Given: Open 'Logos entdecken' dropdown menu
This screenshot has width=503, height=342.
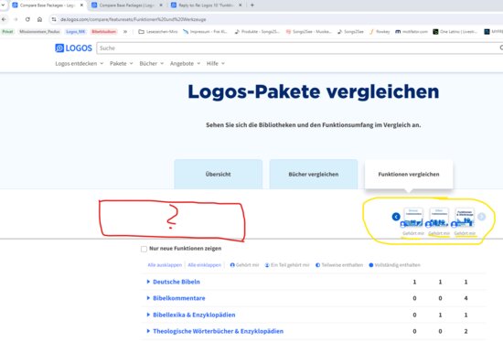Looking at the screenshot, I should [x=80, y=63].
